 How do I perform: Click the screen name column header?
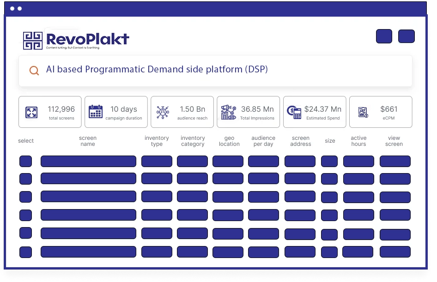coord(88,141)
